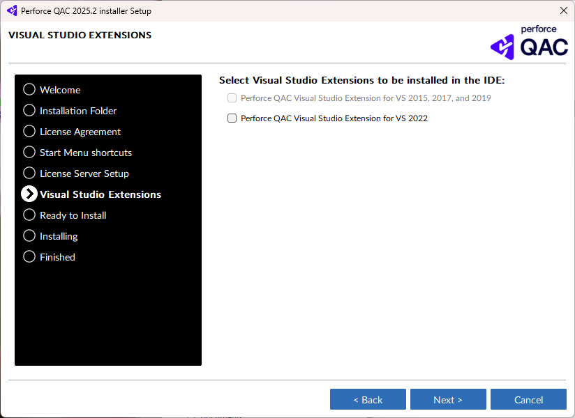Select the License Server Setup step

tap(84, 173)
